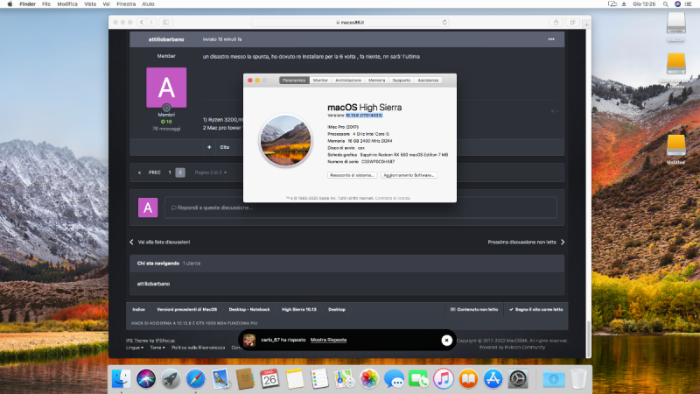700x394 pixels.
Task: Open System Preferences gear in Dock
Action: [518, 379]
